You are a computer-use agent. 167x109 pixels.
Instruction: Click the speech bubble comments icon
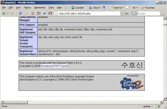coord(127,8)
